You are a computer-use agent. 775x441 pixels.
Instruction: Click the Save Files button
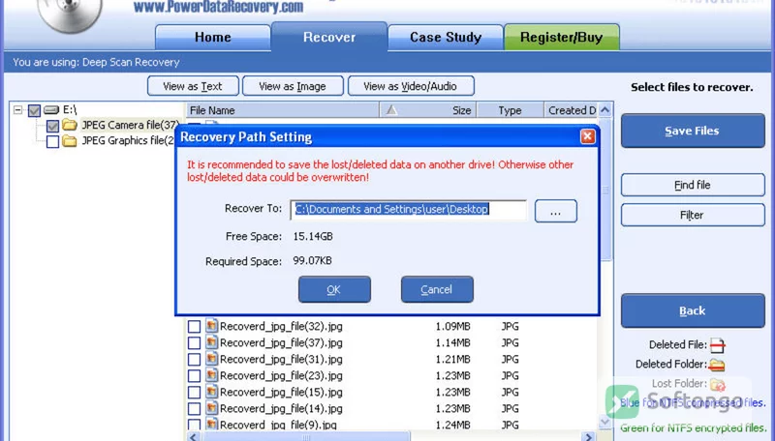693,131
